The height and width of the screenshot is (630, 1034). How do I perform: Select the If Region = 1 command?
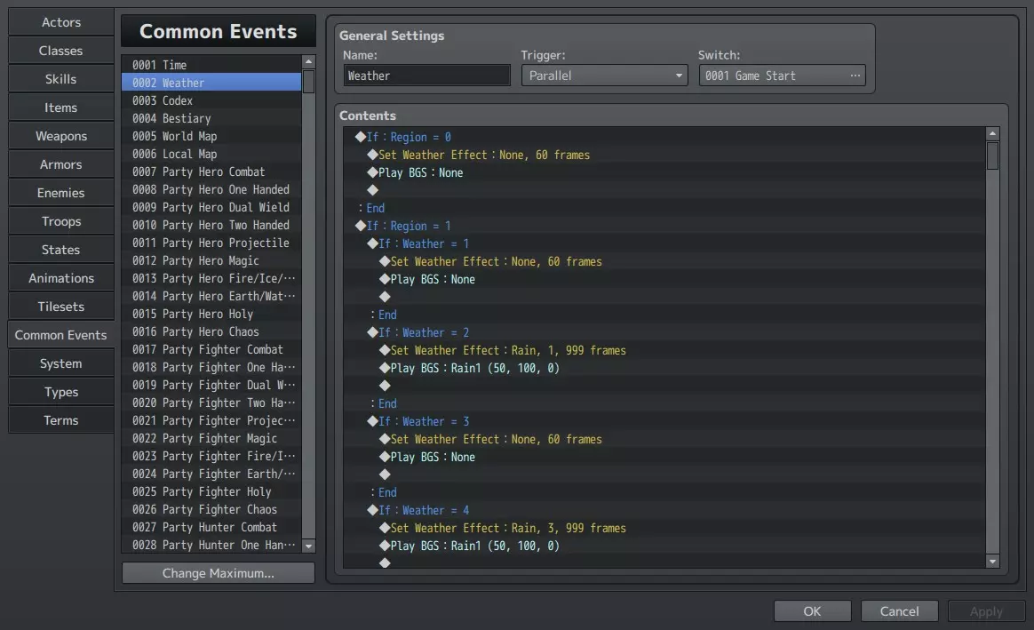pyautogui.click(x=664, y=226)
